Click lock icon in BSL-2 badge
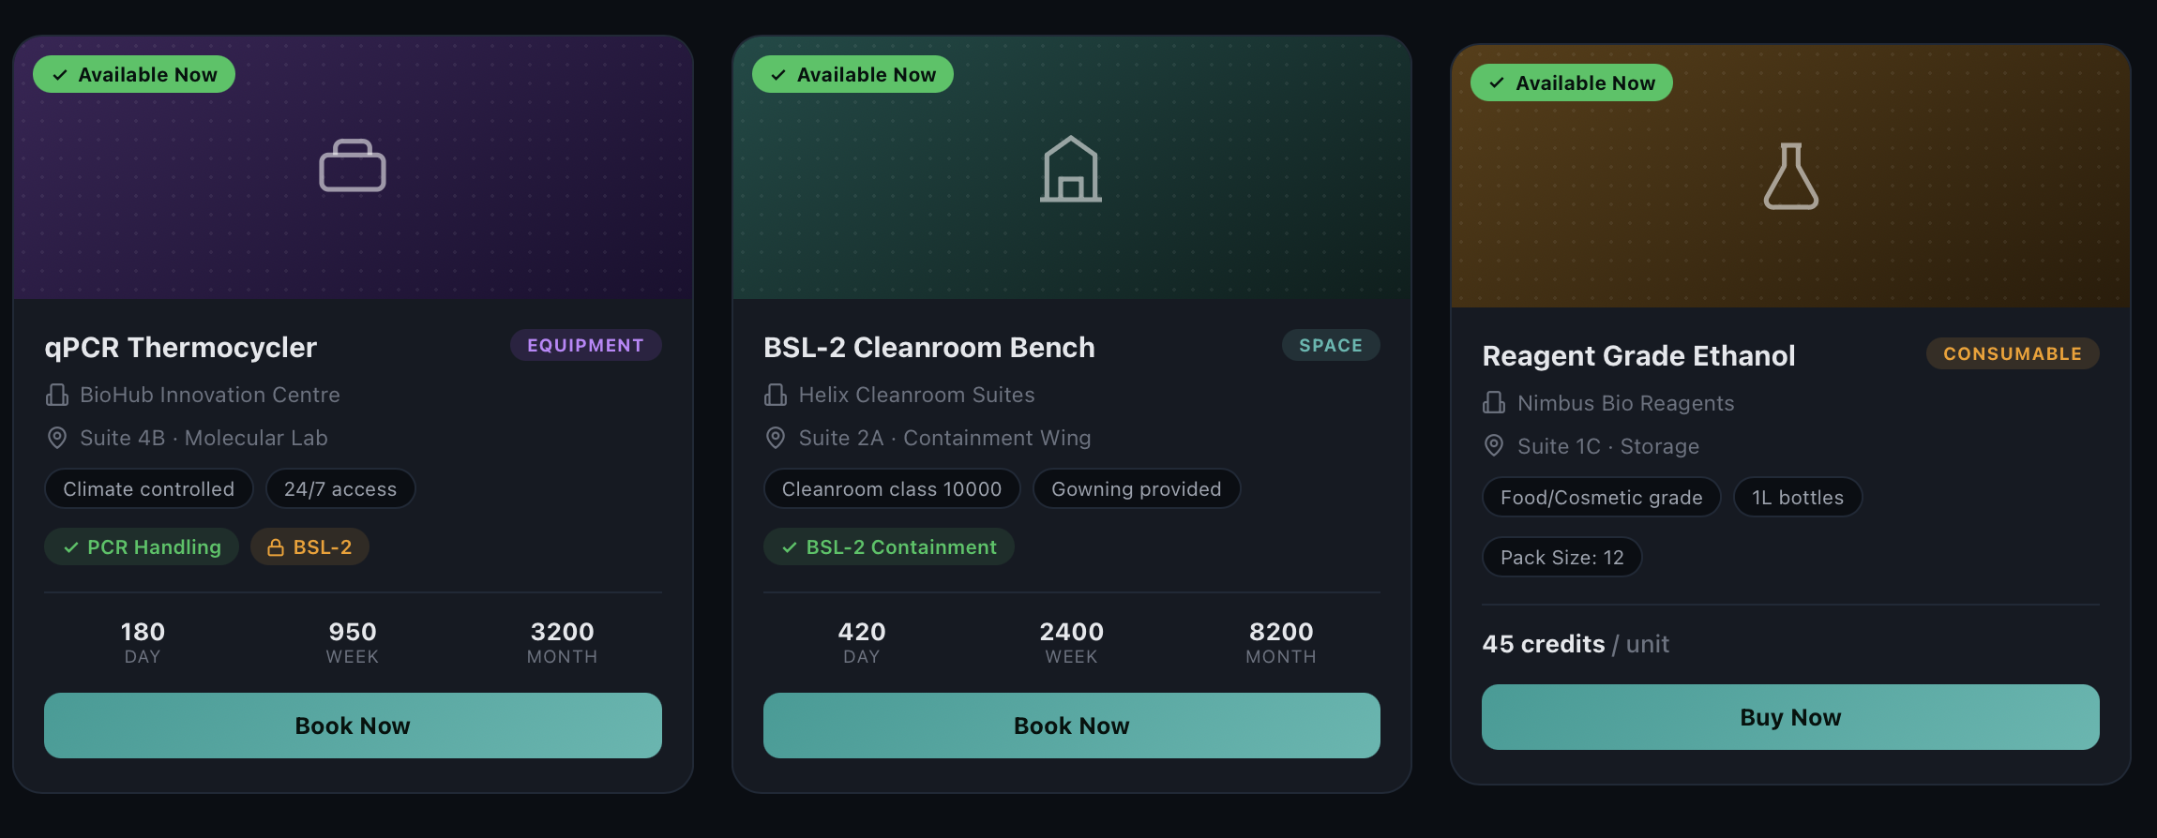 point(276,547)
